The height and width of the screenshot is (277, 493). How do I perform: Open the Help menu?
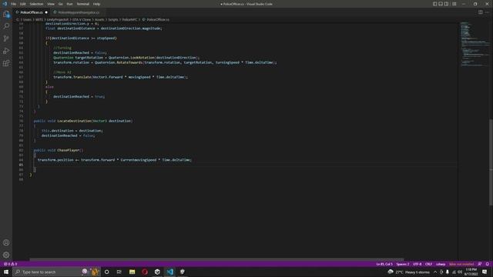96,4
